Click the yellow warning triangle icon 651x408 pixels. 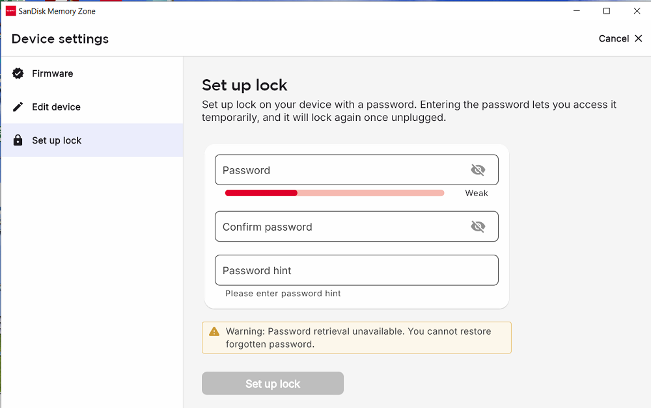click(x=214, y=331)
